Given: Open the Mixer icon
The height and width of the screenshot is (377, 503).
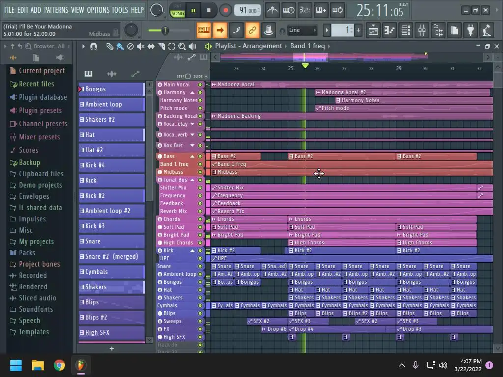Looking at the screenshot, I should click(422, 30).
